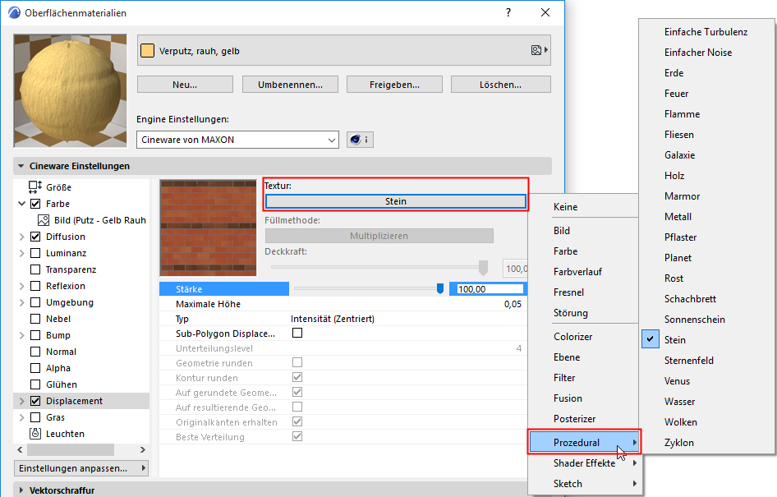
Task: Collapse the Cineware Einstellungen panel
Action: 21,166
